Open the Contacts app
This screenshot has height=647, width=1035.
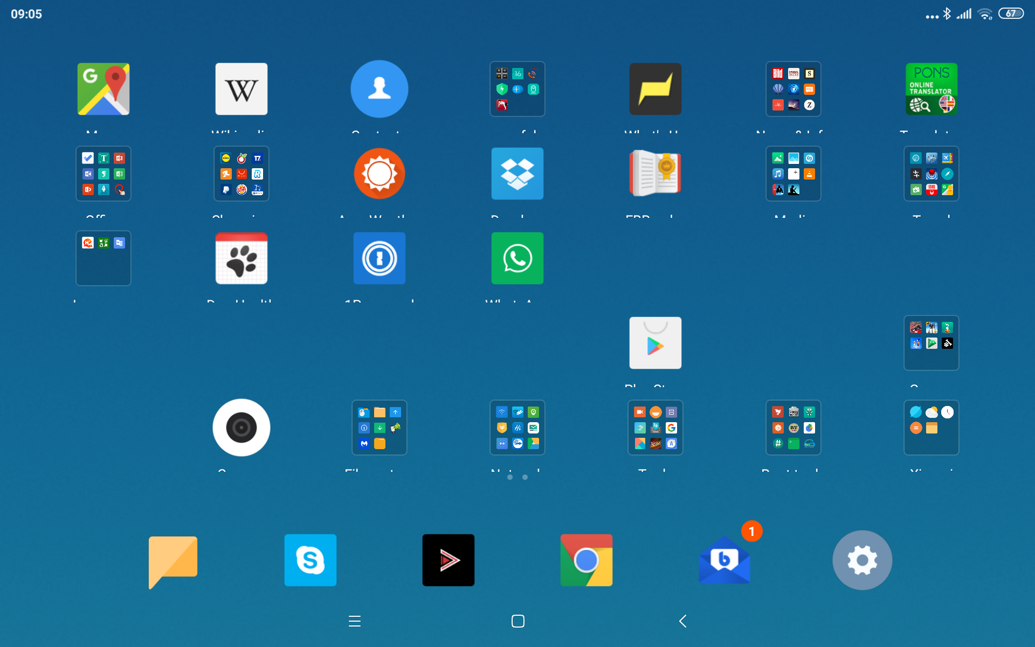pos(379,89)
